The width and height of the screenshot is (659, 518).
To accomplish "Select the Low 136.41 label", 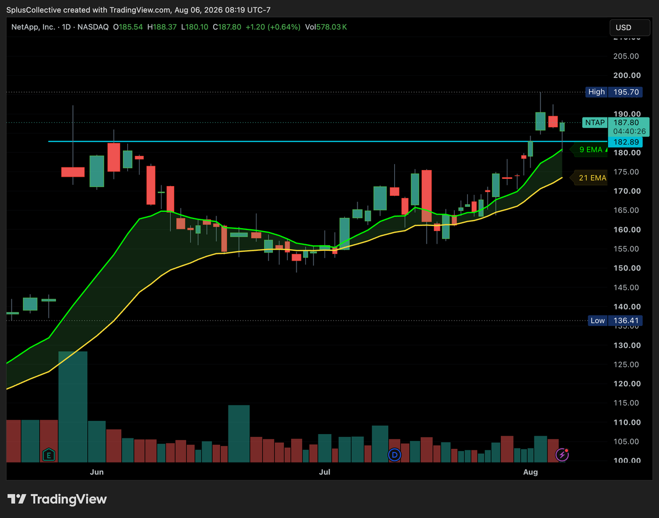I will [615, 320].
